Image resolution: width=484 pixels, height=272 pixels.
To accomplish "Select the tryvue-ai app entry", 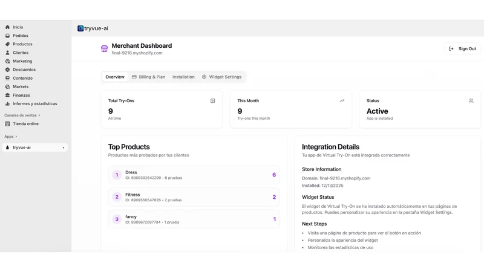I will click(35, 147).
